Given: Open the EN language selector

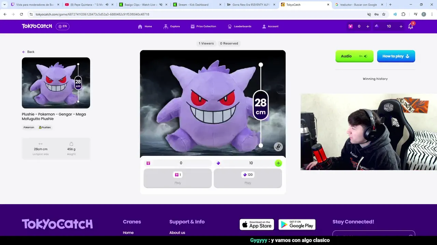Looking at the screenshot, I should click(x=62, y=26).
